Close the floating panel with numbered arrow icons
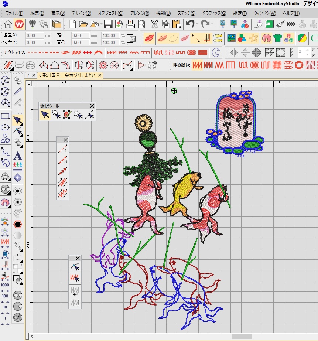 point(65,140)
